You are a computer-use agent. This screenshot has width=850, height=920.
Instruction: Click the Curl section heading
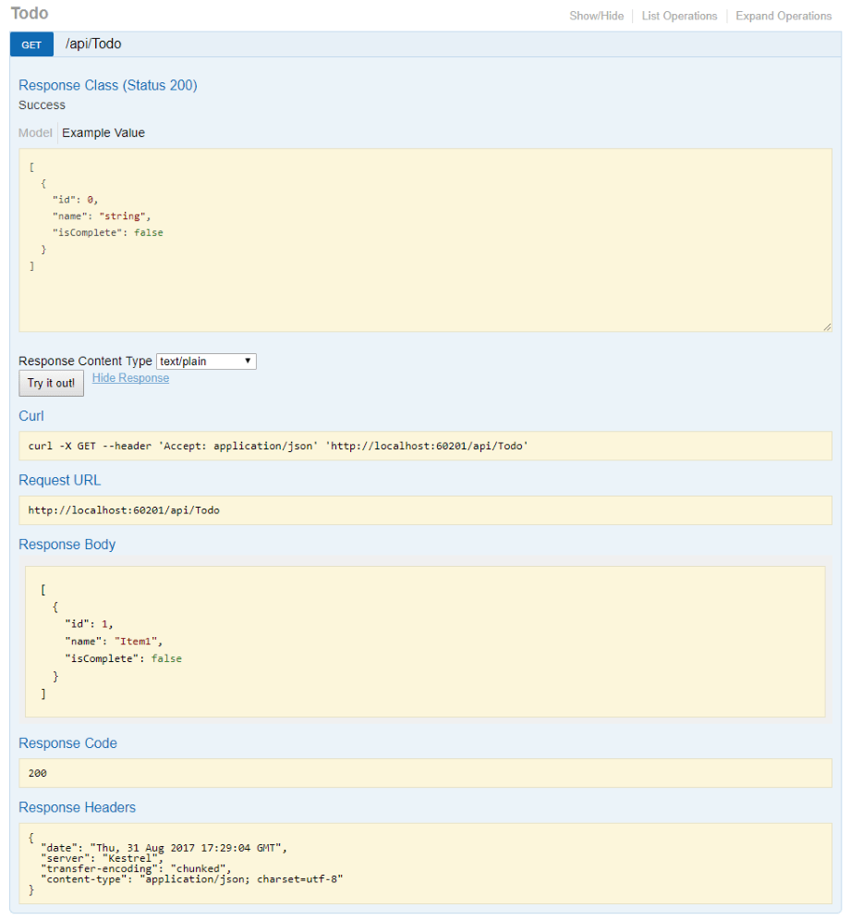click(30, 416)
